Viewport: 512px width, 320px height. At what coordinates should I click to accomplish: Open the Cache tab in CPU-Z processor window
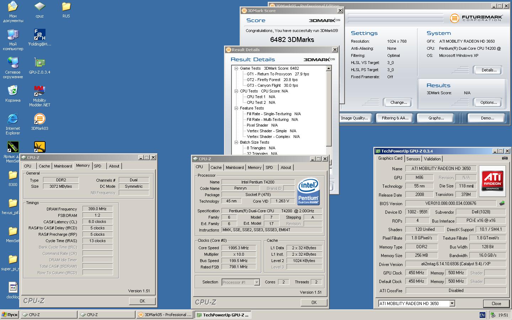(216, 167)
